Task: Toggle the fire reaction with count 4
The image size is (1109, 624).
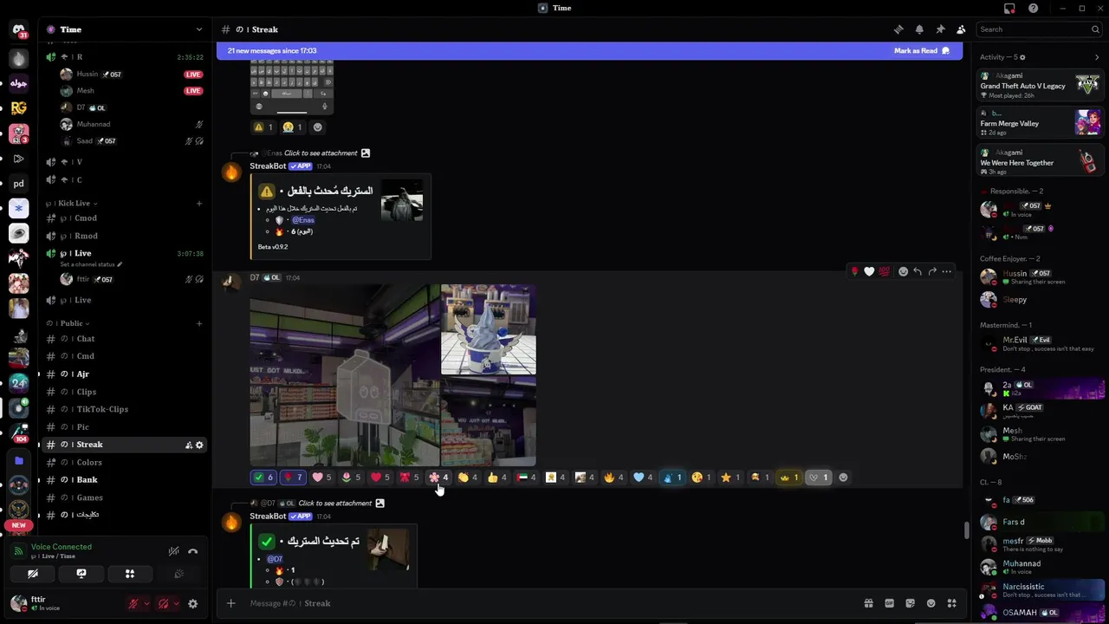Action: coord(613,478)
